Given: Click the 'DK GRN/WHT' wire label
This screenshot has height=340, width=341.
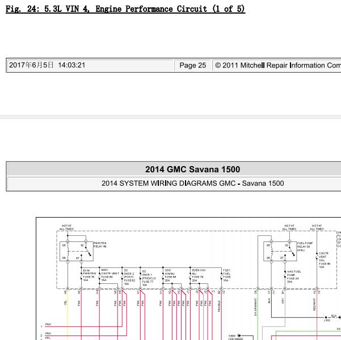Looking at the screenshot, I should [255, 307].
